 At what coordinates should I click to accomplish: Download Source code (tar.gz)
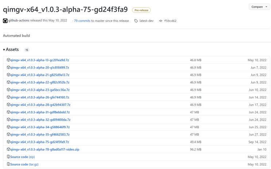(24, 164)
